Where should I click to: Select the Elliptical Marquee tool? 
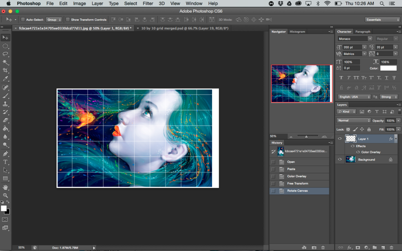tap(5, 46)
